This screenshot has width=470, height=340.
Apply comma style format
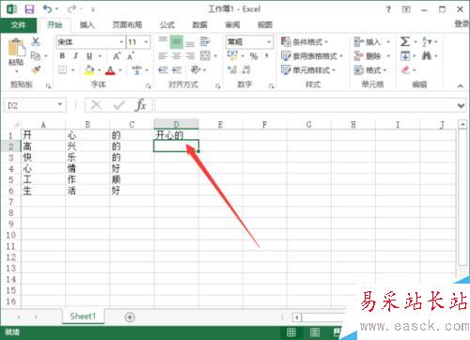pos(267,55)
